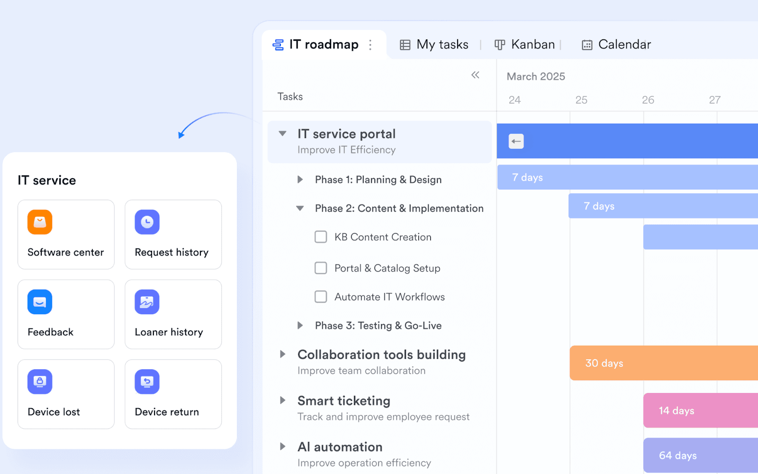This screenshot has height=474, width=758.
Task: Click back arrow on IT service portal bar
Action: tap(516, 141)
